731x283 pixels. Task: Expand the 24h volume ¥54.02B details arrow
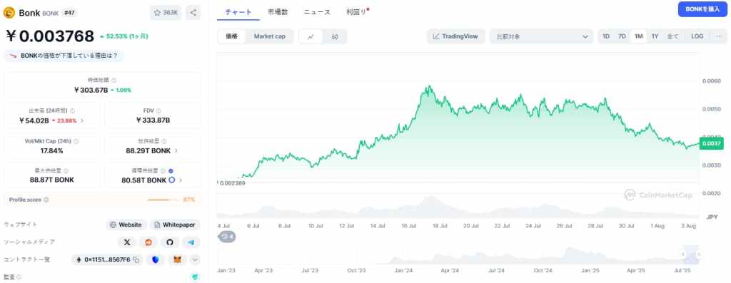pos(82,120)
